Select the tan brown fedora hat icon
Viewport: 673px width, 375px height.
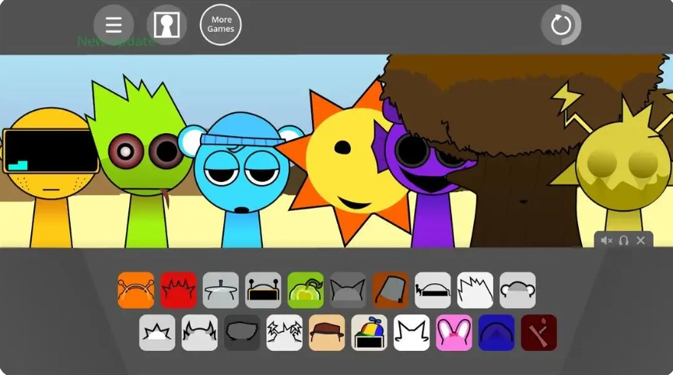(x=327, y=333)
